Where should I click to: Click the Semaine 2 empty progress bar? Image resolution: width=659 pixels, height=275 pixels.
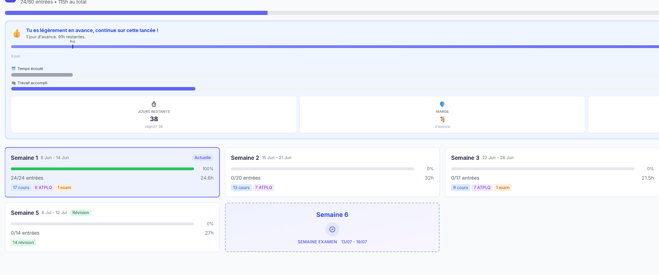point(323,169)
